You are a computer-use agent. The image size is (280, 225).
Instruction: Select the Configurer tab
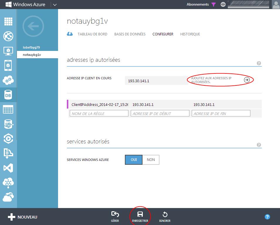[x=163, y=34]
